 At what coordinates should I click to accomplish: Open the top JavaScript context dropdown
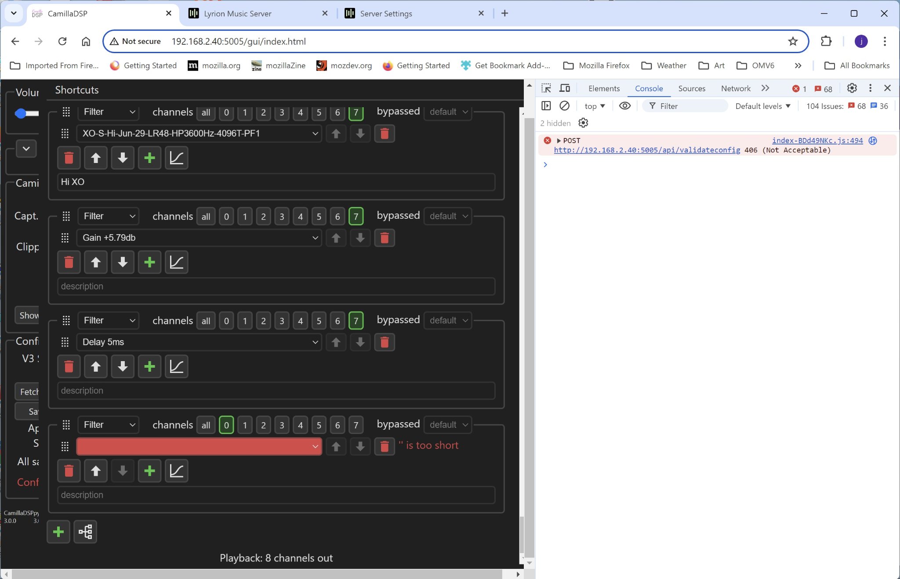point(595,106)
